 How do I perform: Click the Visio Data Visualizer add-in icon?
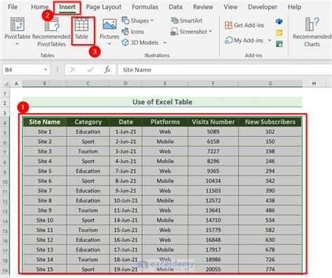(x=279, y=22)
